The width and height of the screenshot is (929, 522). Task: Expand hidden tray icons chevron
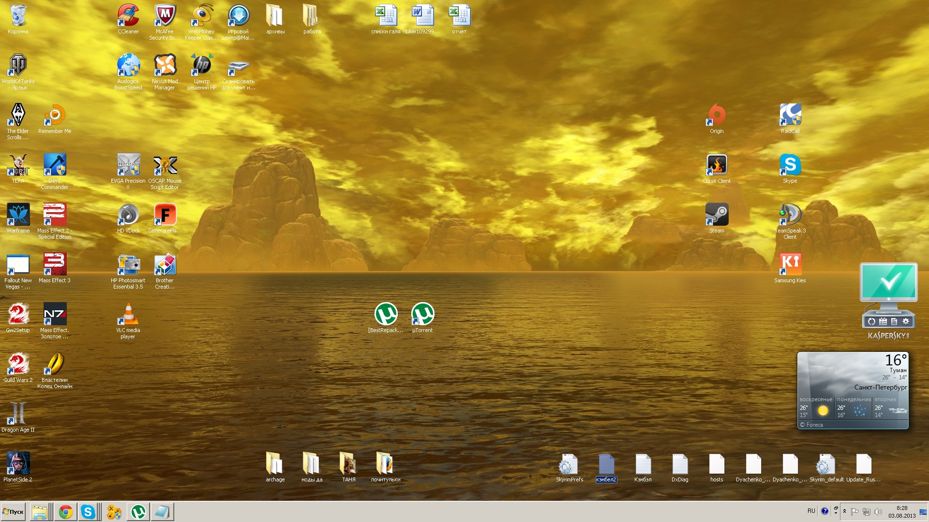tap(845, 511)
